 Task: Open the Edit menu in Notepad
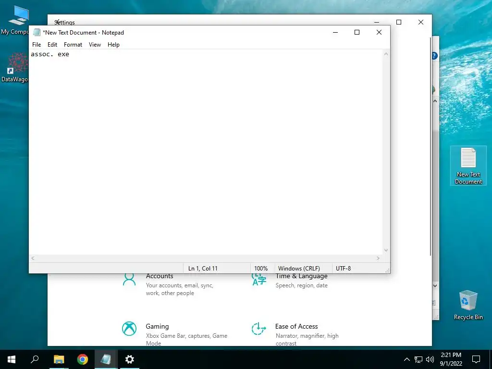pos(52,45)
